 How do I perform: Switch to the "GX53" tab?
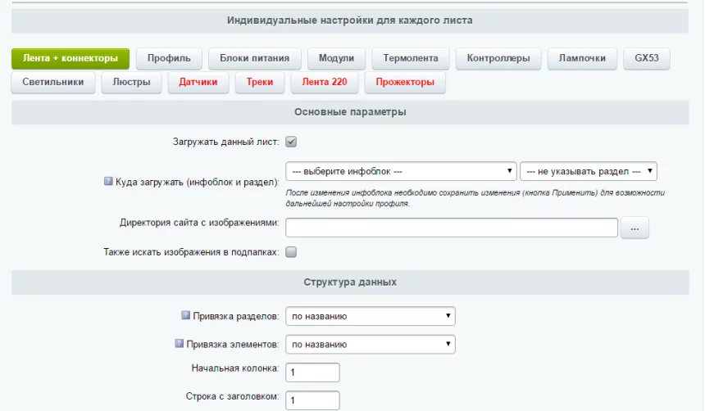point(646,58)
